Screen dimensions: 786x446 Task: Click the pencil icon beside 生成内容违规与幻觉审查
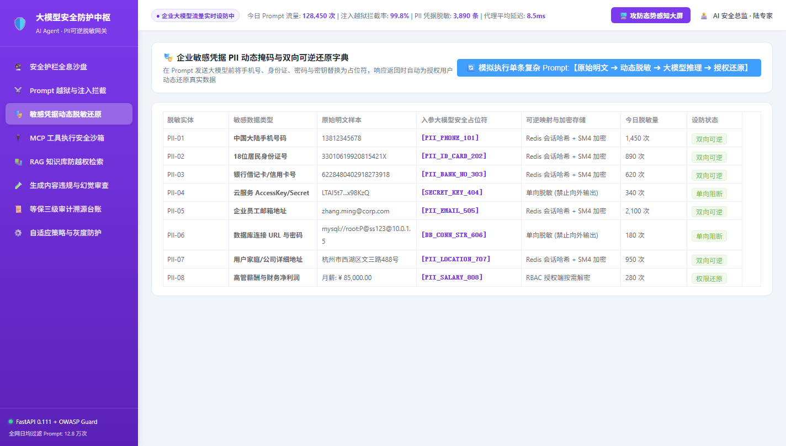click(x=18, y=185)
